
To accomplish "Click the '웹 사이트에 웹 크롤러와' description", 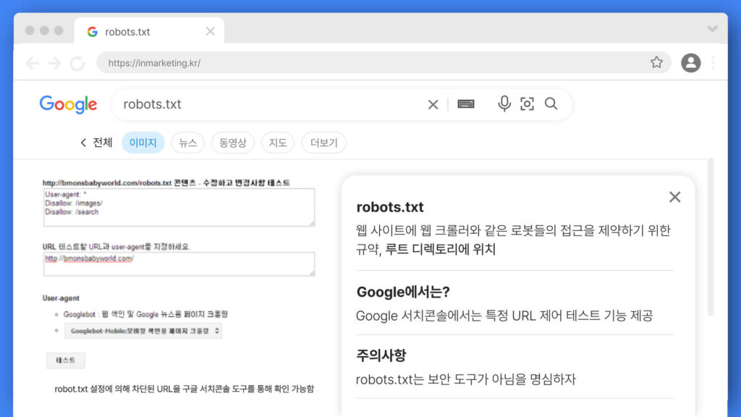I will [513, 240].
